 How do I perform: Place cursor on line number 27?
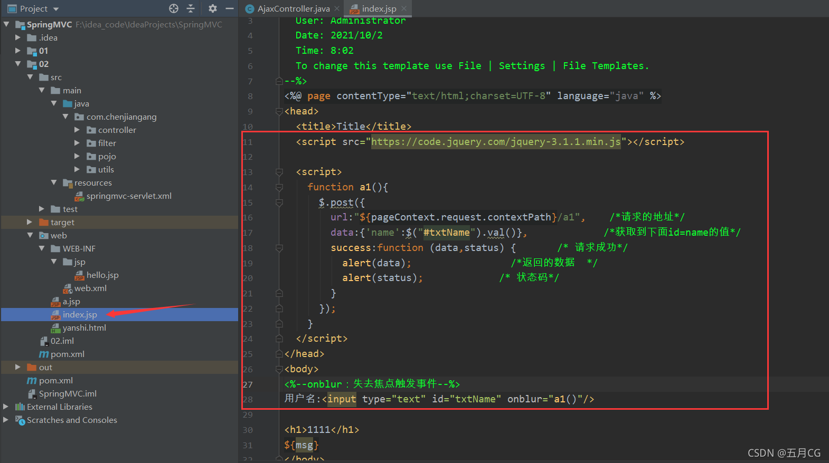click(x=248, y=384)
